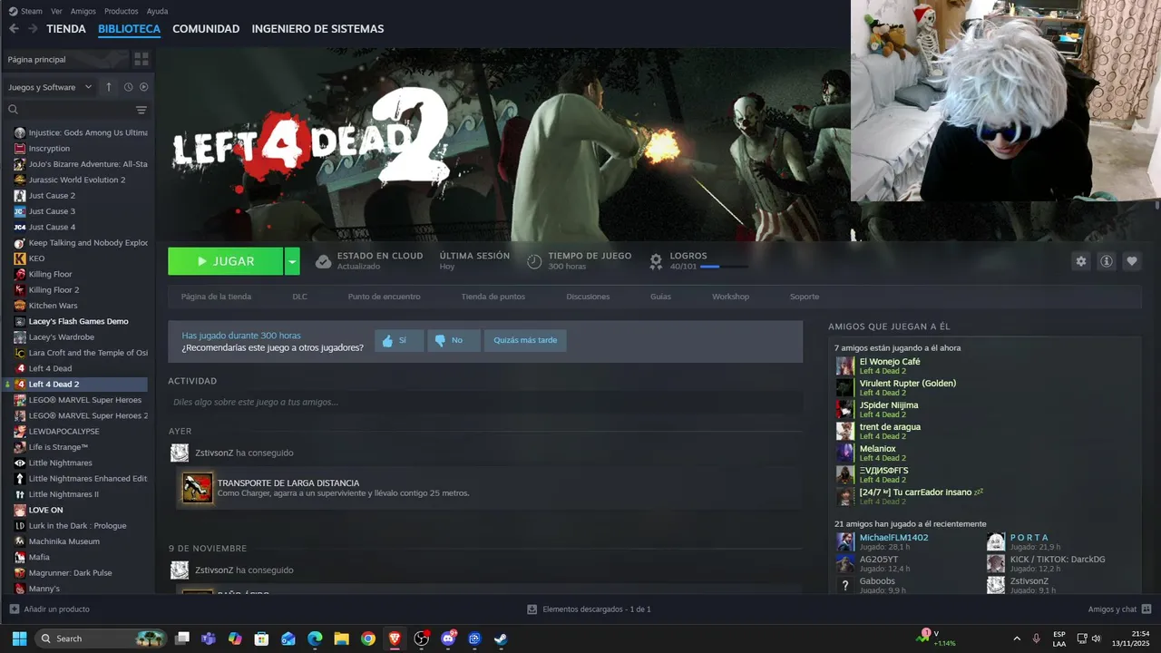Image resolution: width=1161 pixels, height=653 pixels.
Task: Click the achievements progress bar
Action: click(724, 267)
